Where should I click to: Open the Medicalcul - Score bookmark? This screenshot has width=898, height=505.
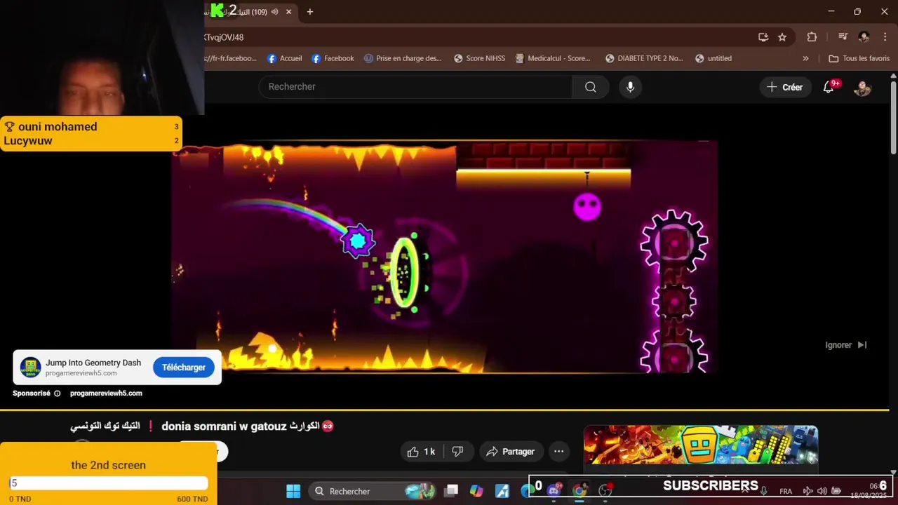pyautogui.click(x=553, y=58)
